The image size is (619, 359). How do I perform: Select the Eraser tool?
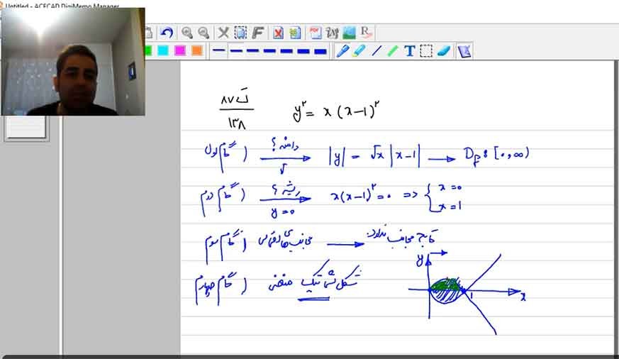pos(443,51)
